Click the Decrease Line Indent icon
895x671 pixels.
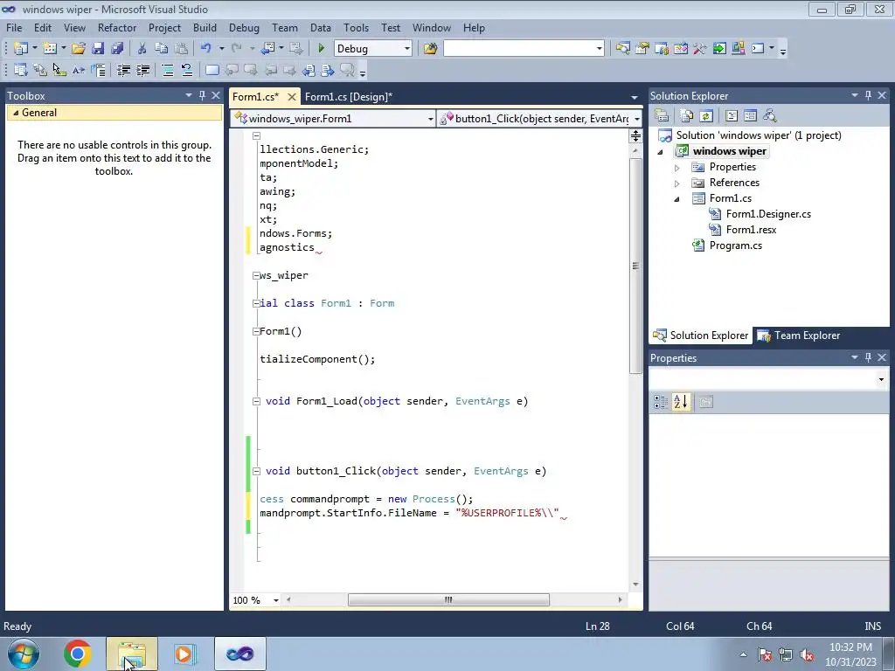click(123, 70)
